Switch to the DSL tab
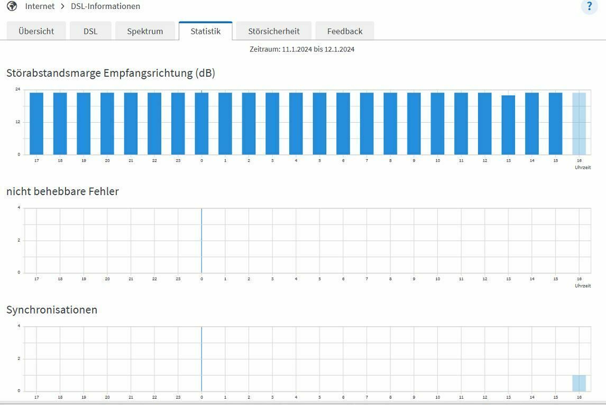The image size is (606, 405). (90, 31)
